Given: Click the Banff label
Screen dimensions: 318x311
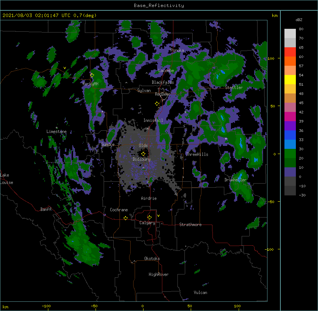Looking at the screenshot, I should pos(46,209).
